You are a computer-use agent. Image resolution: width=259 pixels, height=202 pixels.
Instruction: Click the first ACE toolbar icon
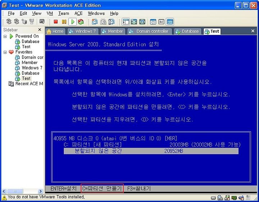(9, 22)
